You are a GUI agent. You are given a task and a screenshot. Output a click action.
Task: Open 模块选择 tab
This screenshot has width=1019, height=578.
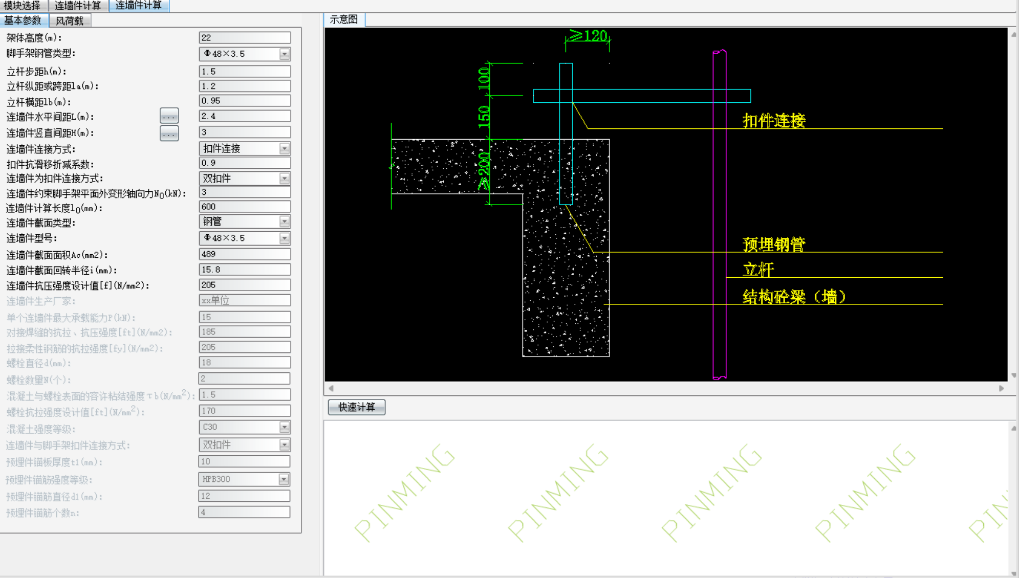click(x=23, y=6)
